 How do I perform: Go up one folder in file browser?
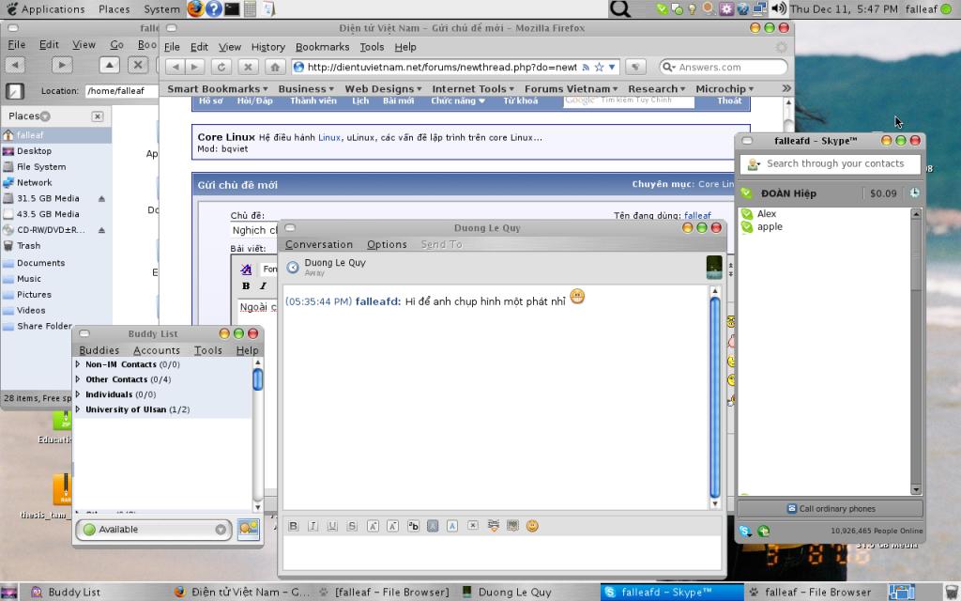tap(109, 65)
